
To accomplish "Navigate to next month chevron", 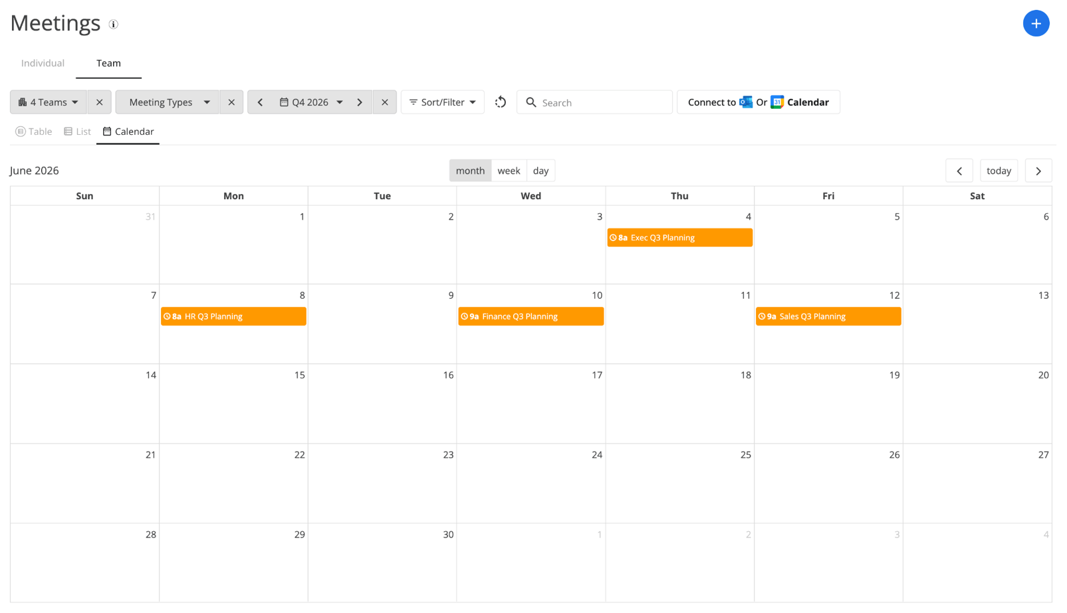I will point(1038,171).
